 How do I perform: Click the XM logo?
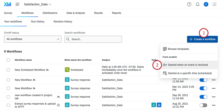pos(8,4)
